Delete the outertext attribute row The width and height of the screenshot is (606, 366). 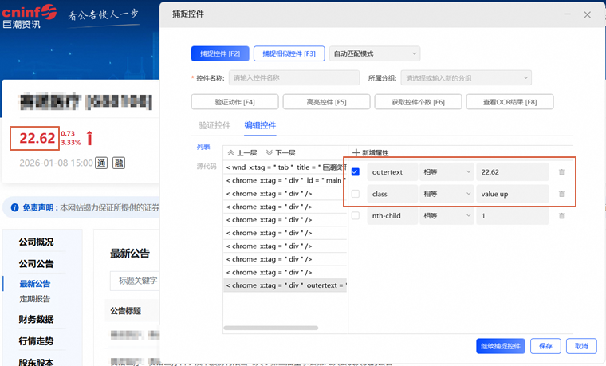click(561, 172)
